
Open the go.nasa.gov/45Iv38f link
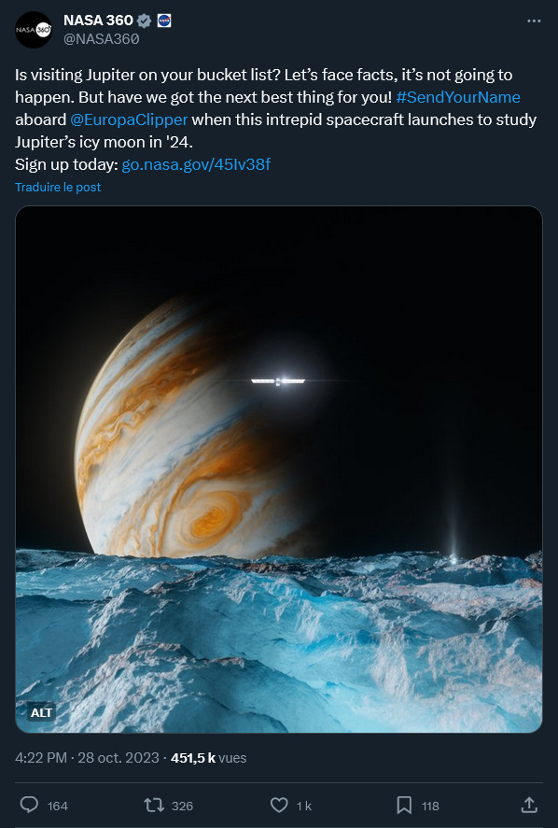click(196, 164)
